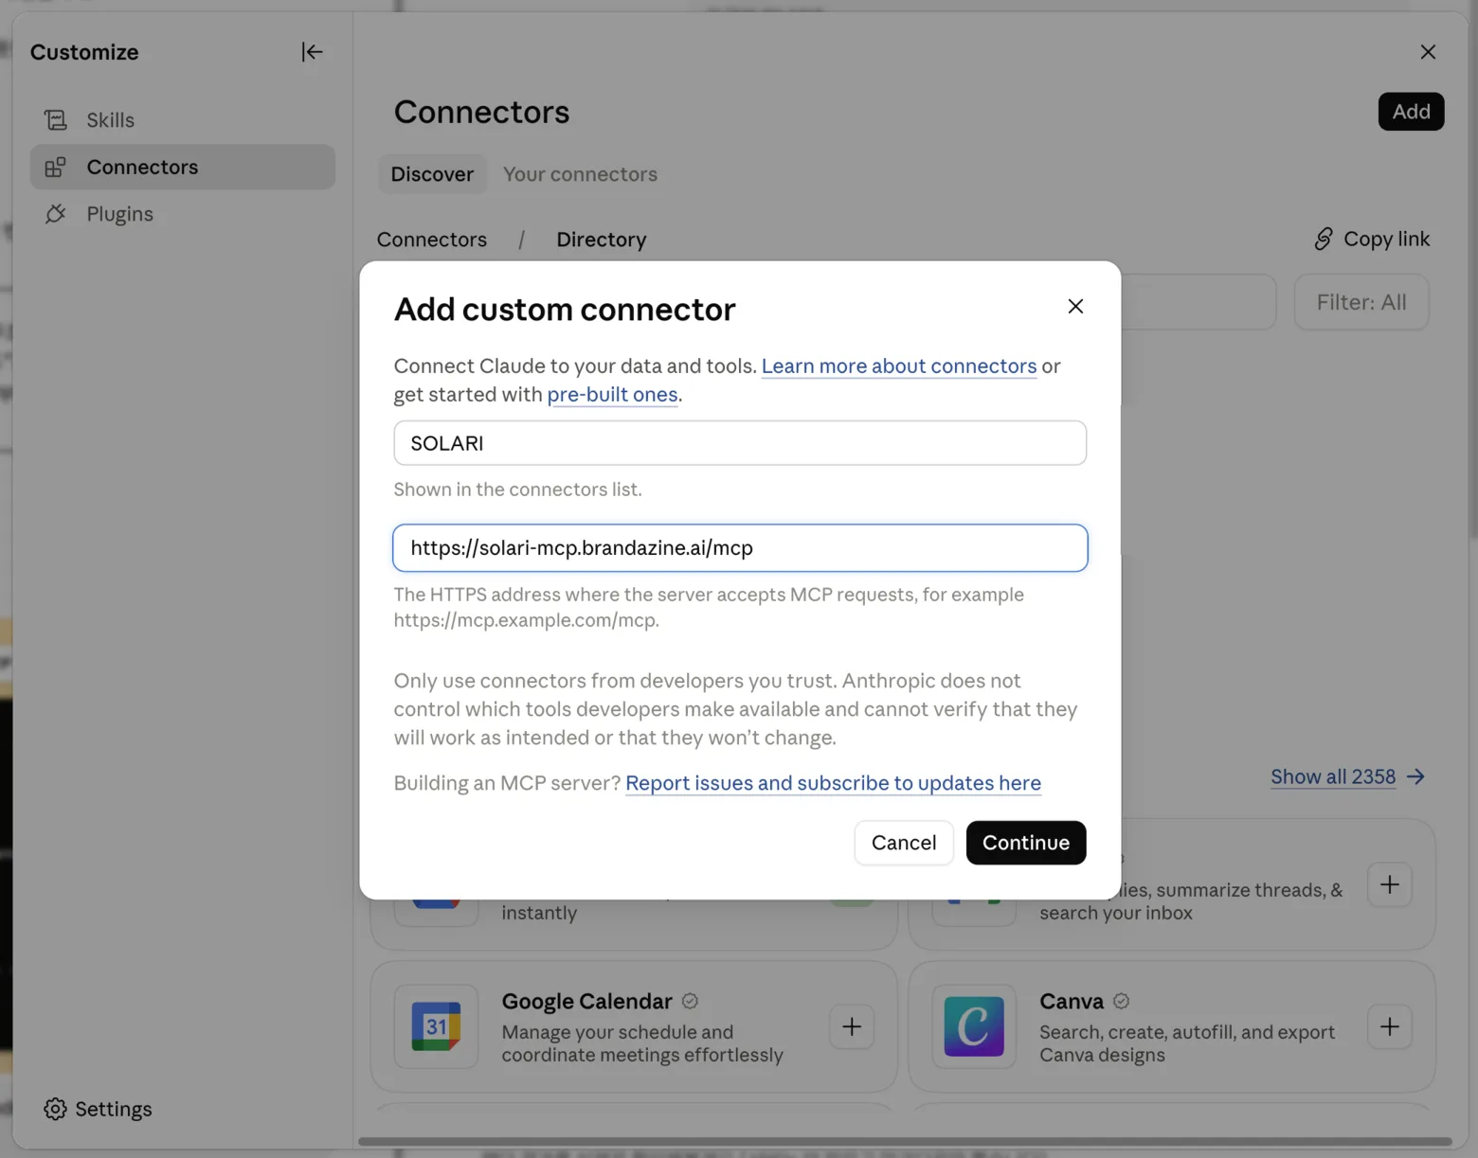Click Directory breadcrumb
This screenshot has height=1158, width=1478.
tap(602, 240)
